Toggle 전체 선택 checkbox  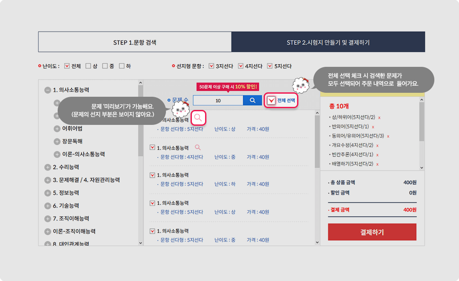click(x=272, y=101)
